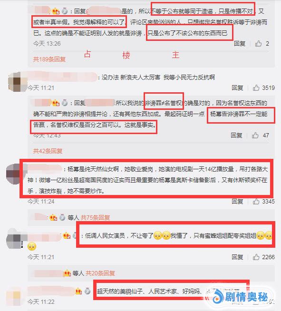The width and height of the screenshot is (281, 311).
Task: Click silver medal icon beside 11:22 commenter
Action: tap(87, 291)
